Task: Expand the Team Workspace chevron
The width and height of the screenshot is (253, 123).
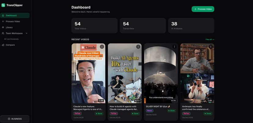Action: click(x=27, y=33)
